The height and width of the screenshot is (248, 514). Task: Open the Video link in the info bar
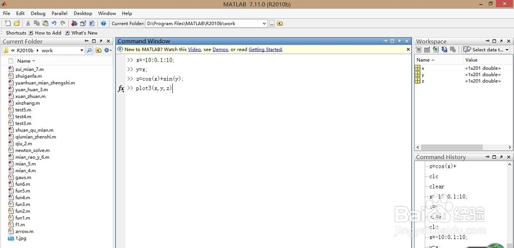(x=194, y=49)
